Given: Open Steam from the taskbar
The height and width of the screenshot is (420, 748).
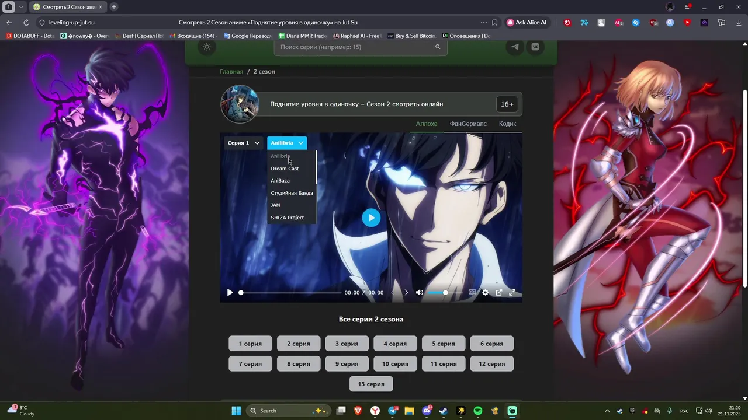Looking at the screenshot, I should (444, 411).
